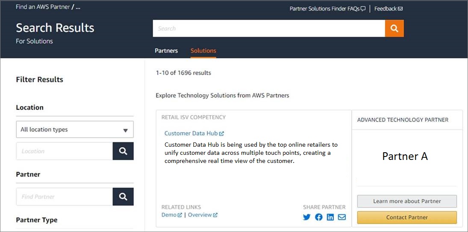468x232 pixels.
Task: Click the orange search magnifier button
Action: point(394,29)
